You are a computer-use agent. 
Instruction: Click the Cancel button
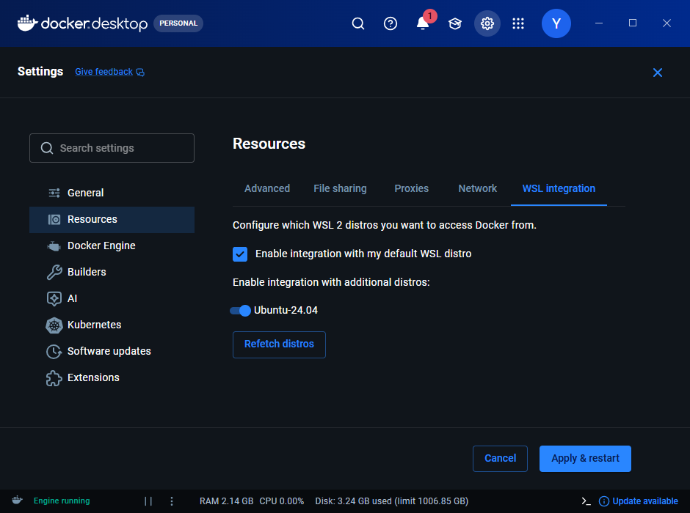tap(500, 459)
